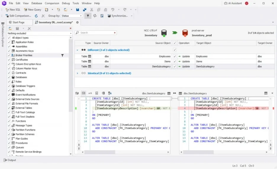Collapse the Different objects group

click(77, 50)
